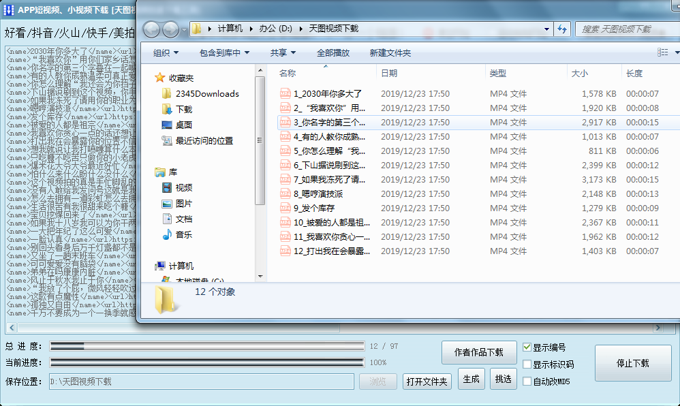680x406 pixels.
Task: Click 新建文件夹 in the toolbar
Action: (x=390, y=53)
